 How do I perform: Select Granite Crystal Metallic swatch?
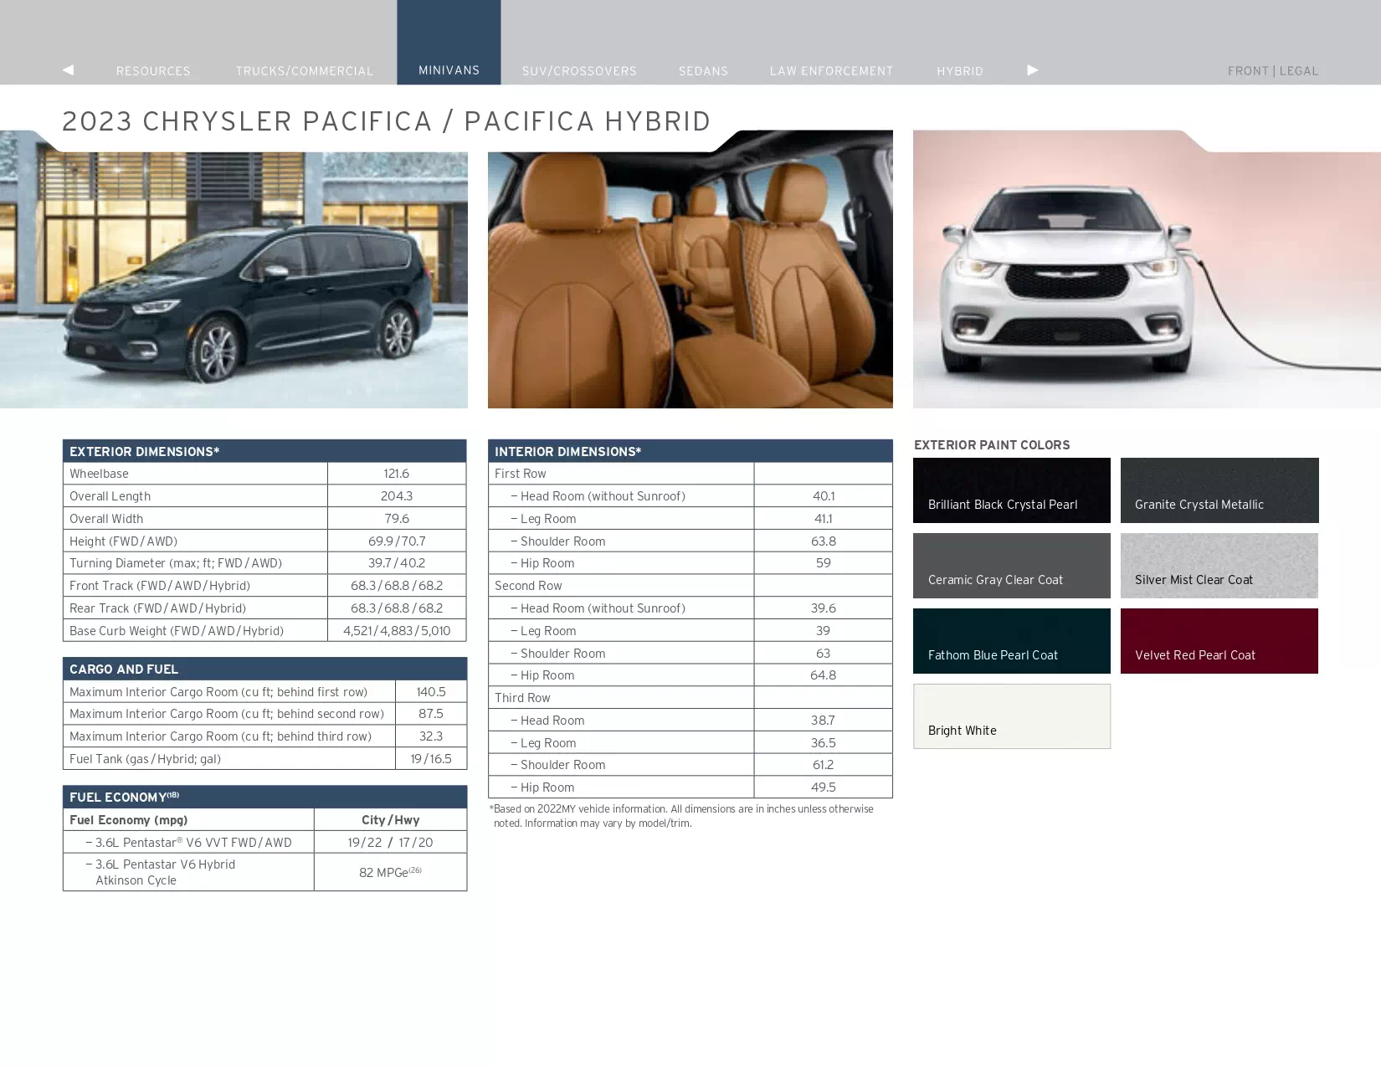pos(1219,490)
